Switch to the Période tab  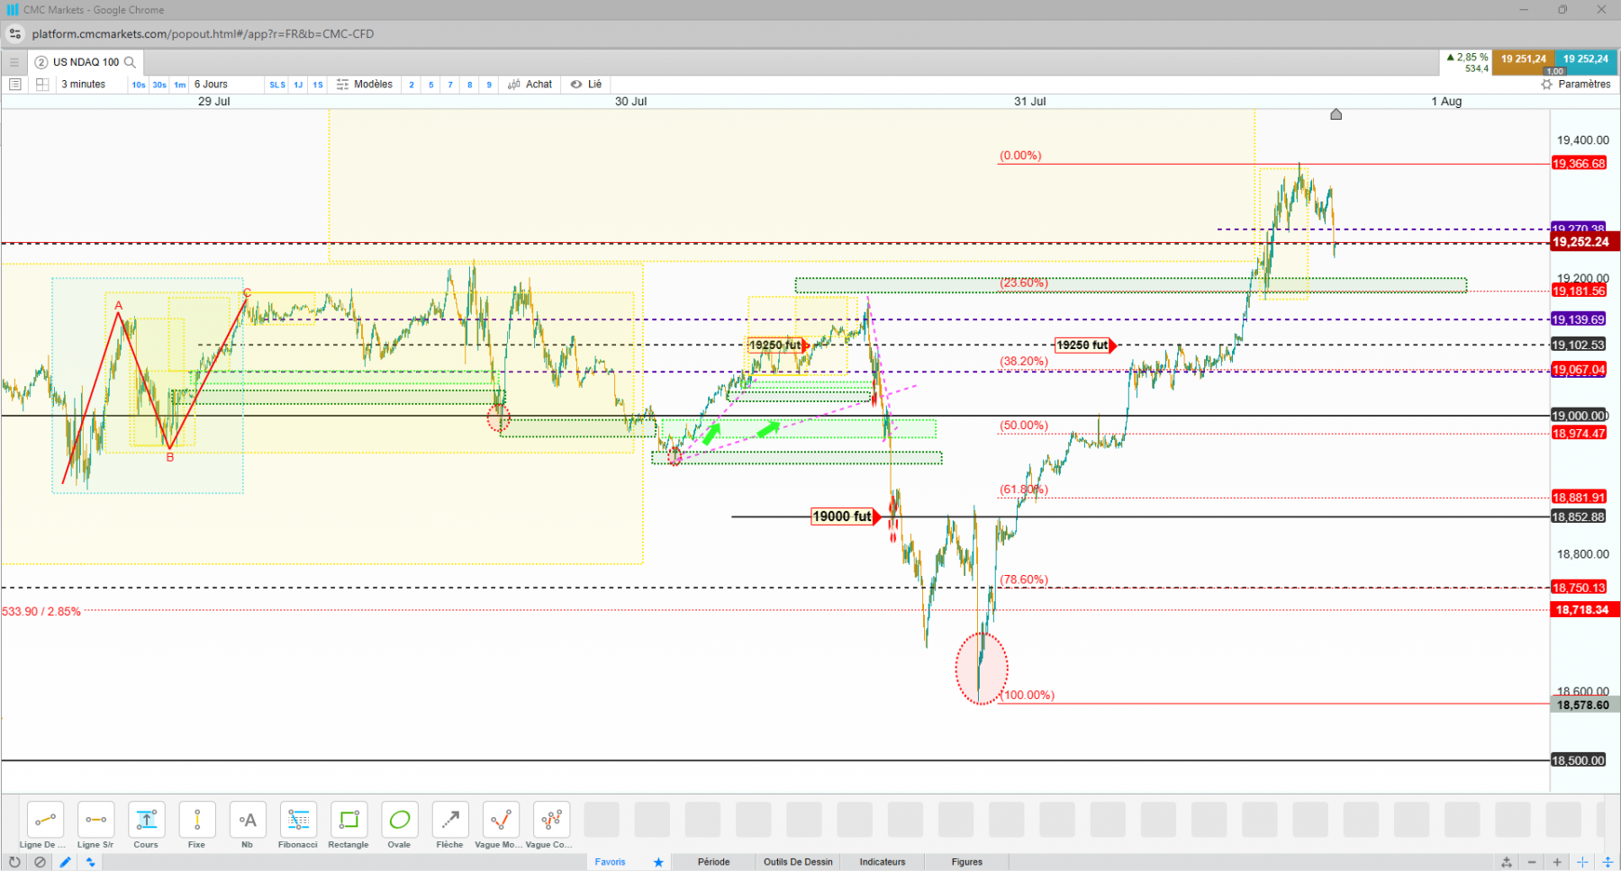click(713, 862)
